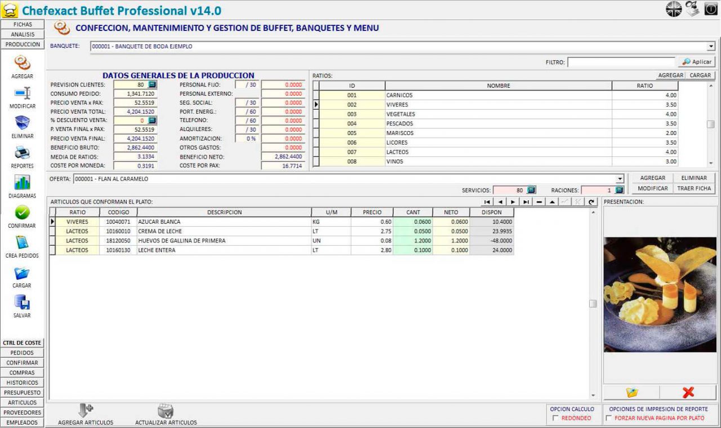The image size is (721, 428).
Task: Click the Salvar floppy disk icon
Action: (22, 302)
